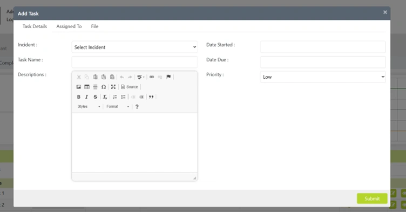406x212 pixels.
Task: Click Paste as plain text icon
Action: click(x=104, y=77)
